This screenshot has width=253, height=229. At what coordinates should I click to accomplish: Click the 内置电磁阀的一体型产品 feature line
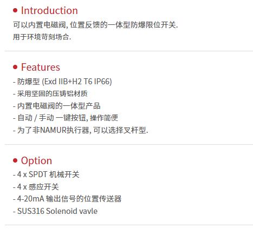pyautogui.click(x=57, y=106)
